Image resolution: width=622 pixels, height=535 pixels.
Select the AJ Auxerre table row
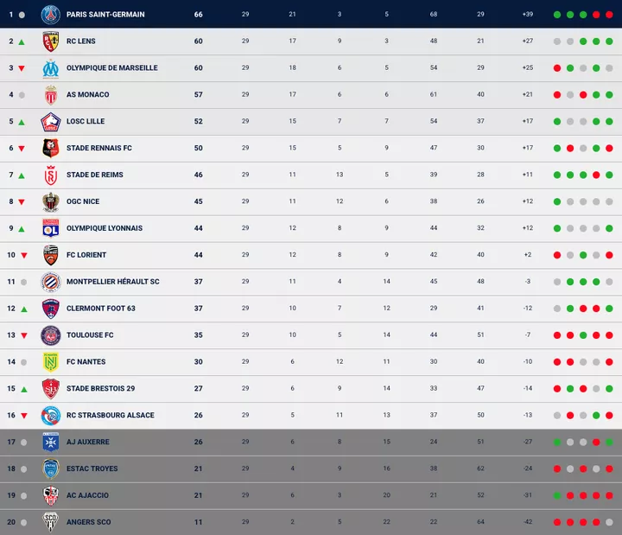[311, 442]
